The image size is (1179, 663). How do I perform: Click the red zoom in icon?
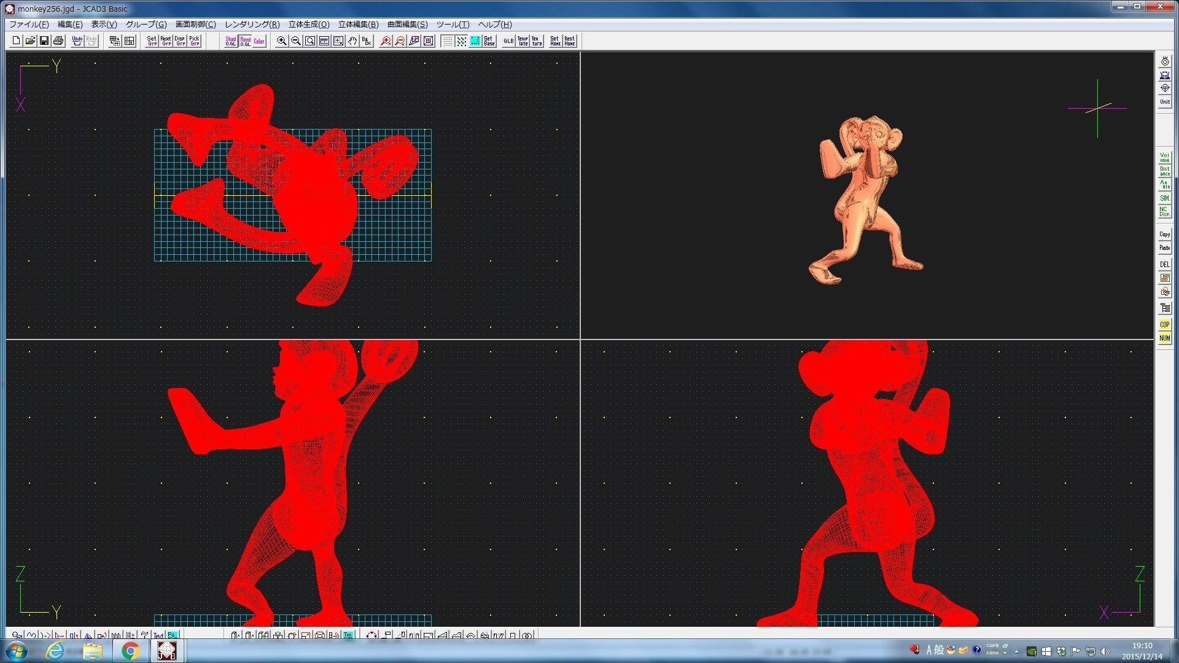tap(386, 41)
